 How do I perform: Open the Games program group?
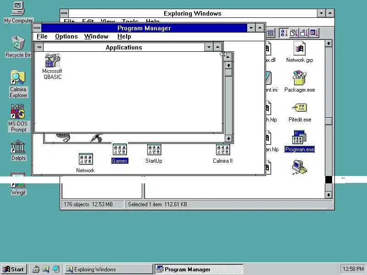pyautogui.click(x=120, y=154)
